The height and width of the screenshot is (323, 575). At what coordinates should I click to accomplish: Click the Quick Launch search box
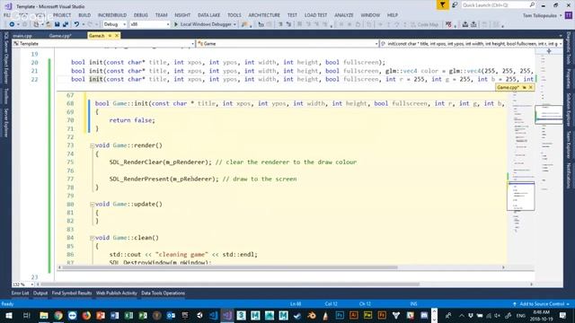tap(498, 5)
